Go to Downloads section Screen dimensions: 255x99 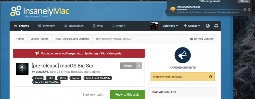[x=74, y=26]
